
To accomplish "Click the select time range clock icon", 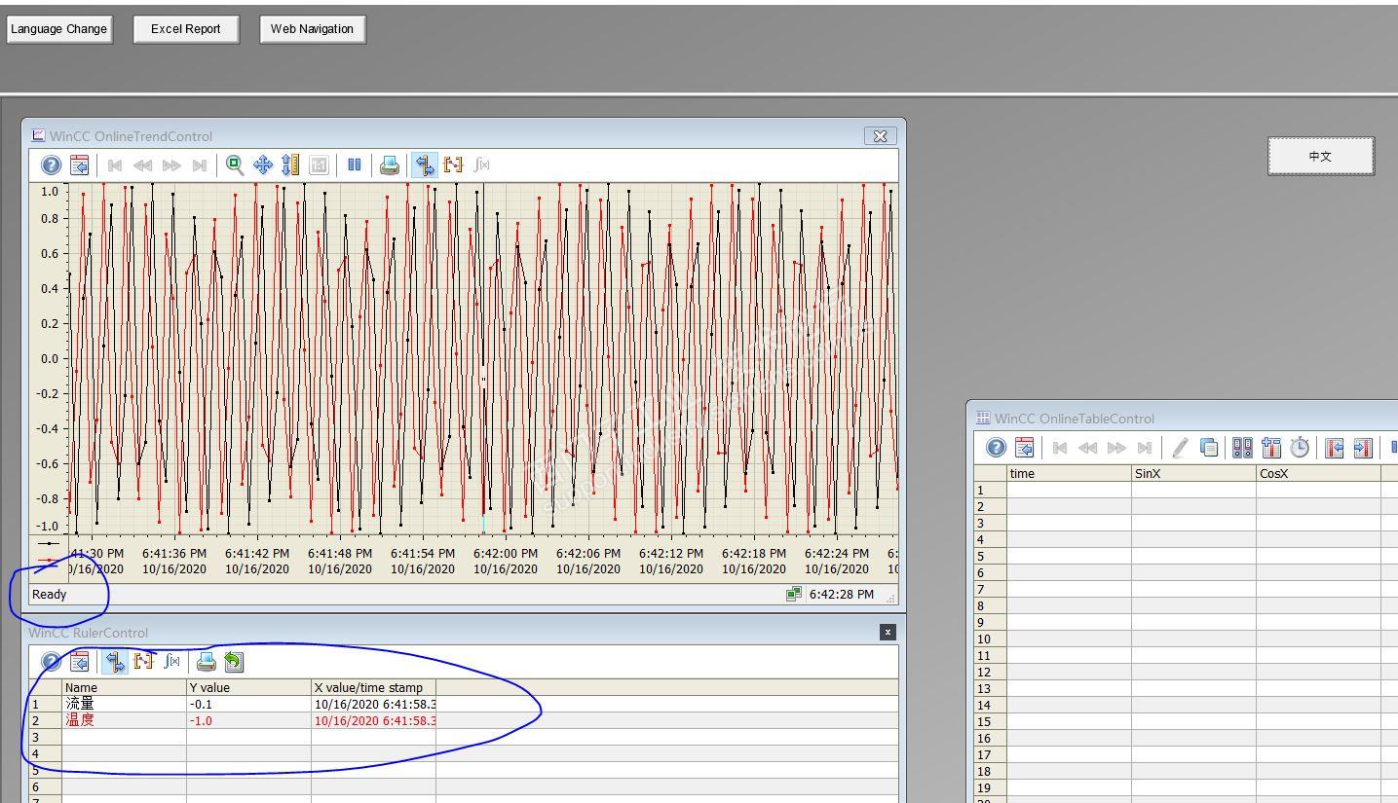I will [1300, 448].
